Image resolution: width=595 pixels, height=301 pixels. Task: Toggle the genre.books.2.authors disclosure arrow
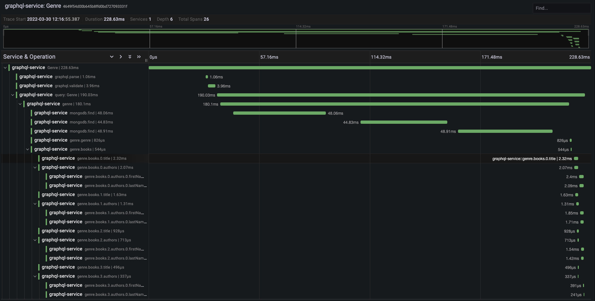coord(35,240)
